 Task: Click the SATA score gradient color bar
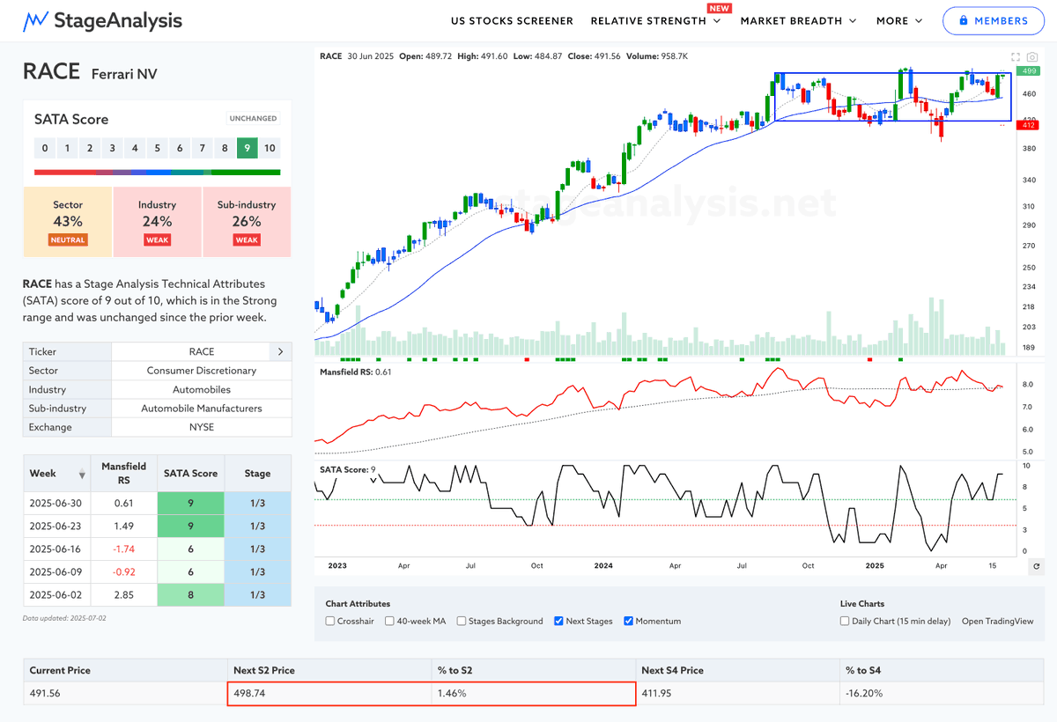(158, 173)
